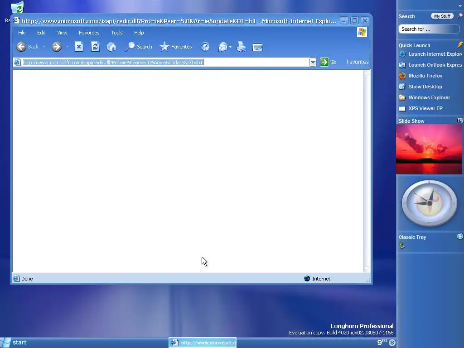The width and height of the screenshot is (464, 348).
Task: Open the Favorites menu
Action: [x=89, y=33]
